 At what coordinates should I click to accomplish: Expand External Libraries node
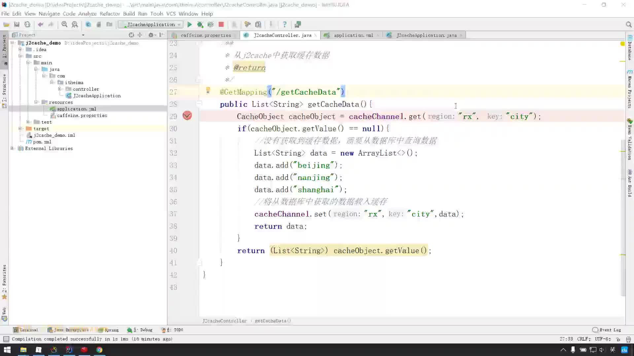coord(12,148)
